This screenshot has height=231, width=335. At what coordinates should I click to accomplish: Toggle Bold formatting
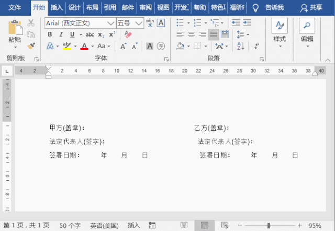pos(50,34)
